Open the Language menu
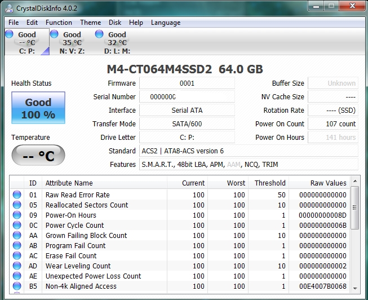Screen dimensions: 368x300 166,23
